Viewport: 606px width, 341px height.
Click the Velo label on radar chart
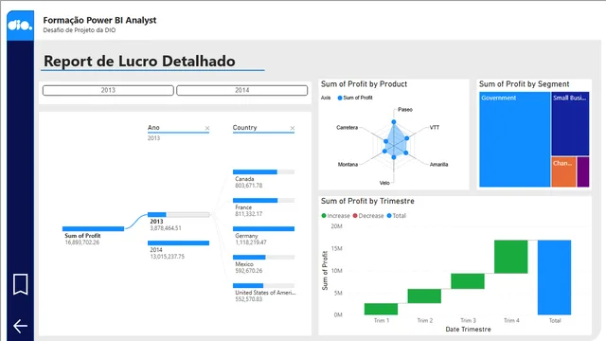pos(384,183)
